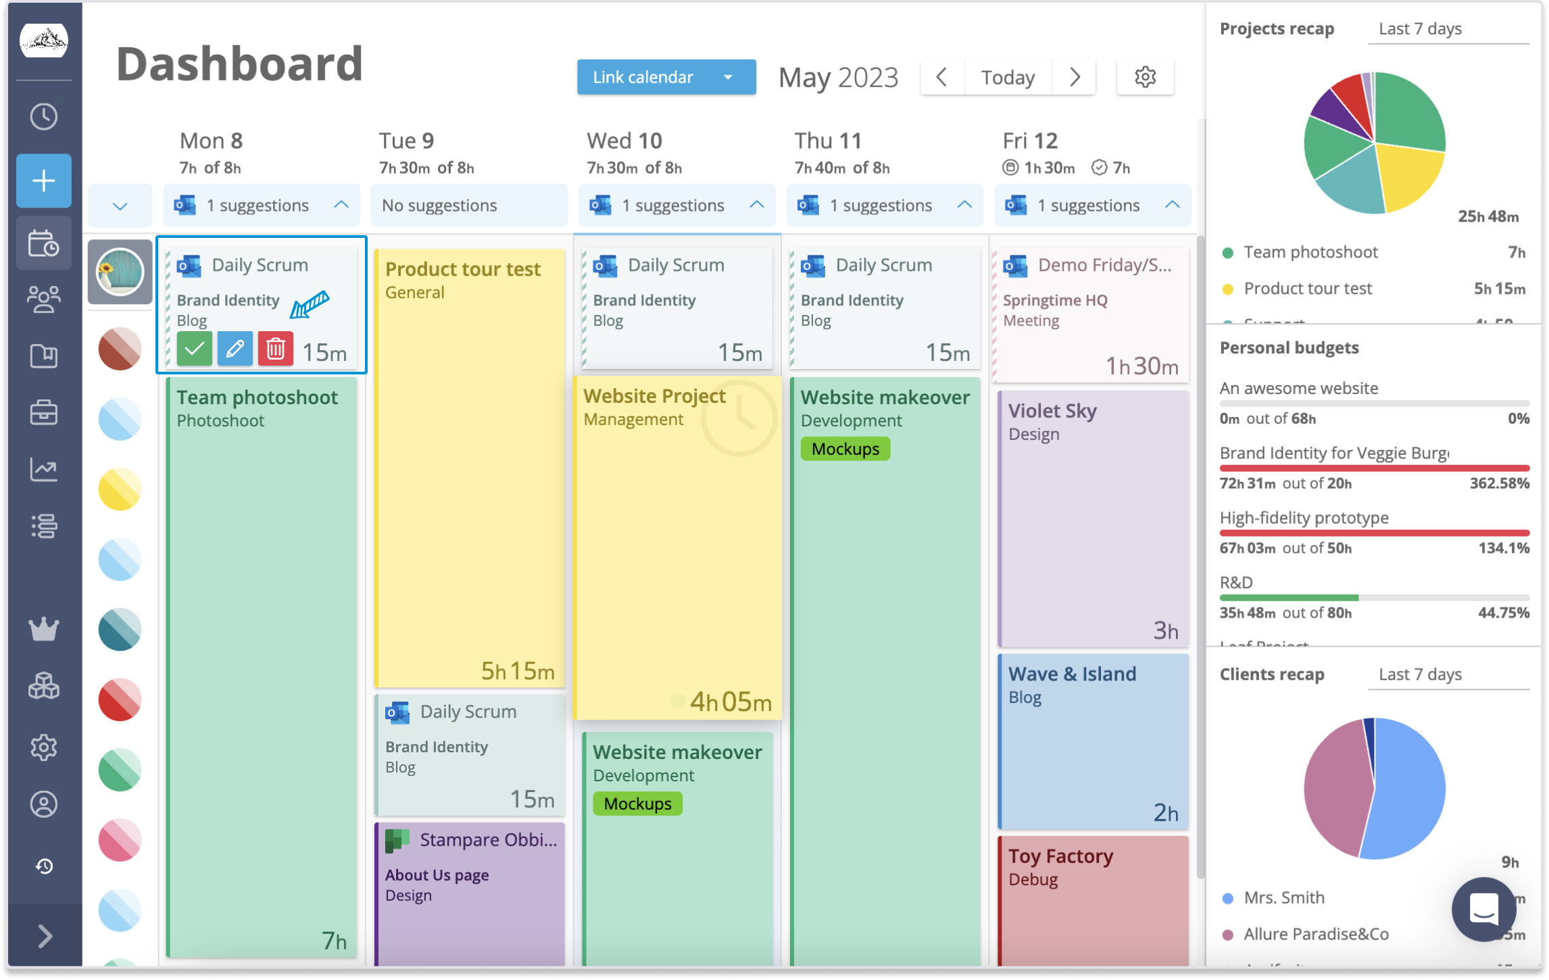
Task: Collapse Monday's suggestions panel
Action: pyautogui.click(x=341, y=205)
